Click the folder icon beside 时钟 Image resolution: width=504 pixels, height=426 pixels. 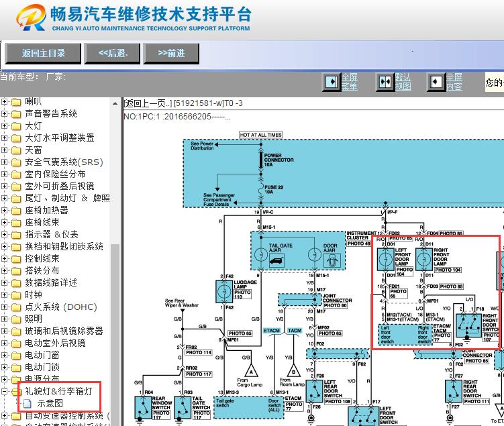15,295
